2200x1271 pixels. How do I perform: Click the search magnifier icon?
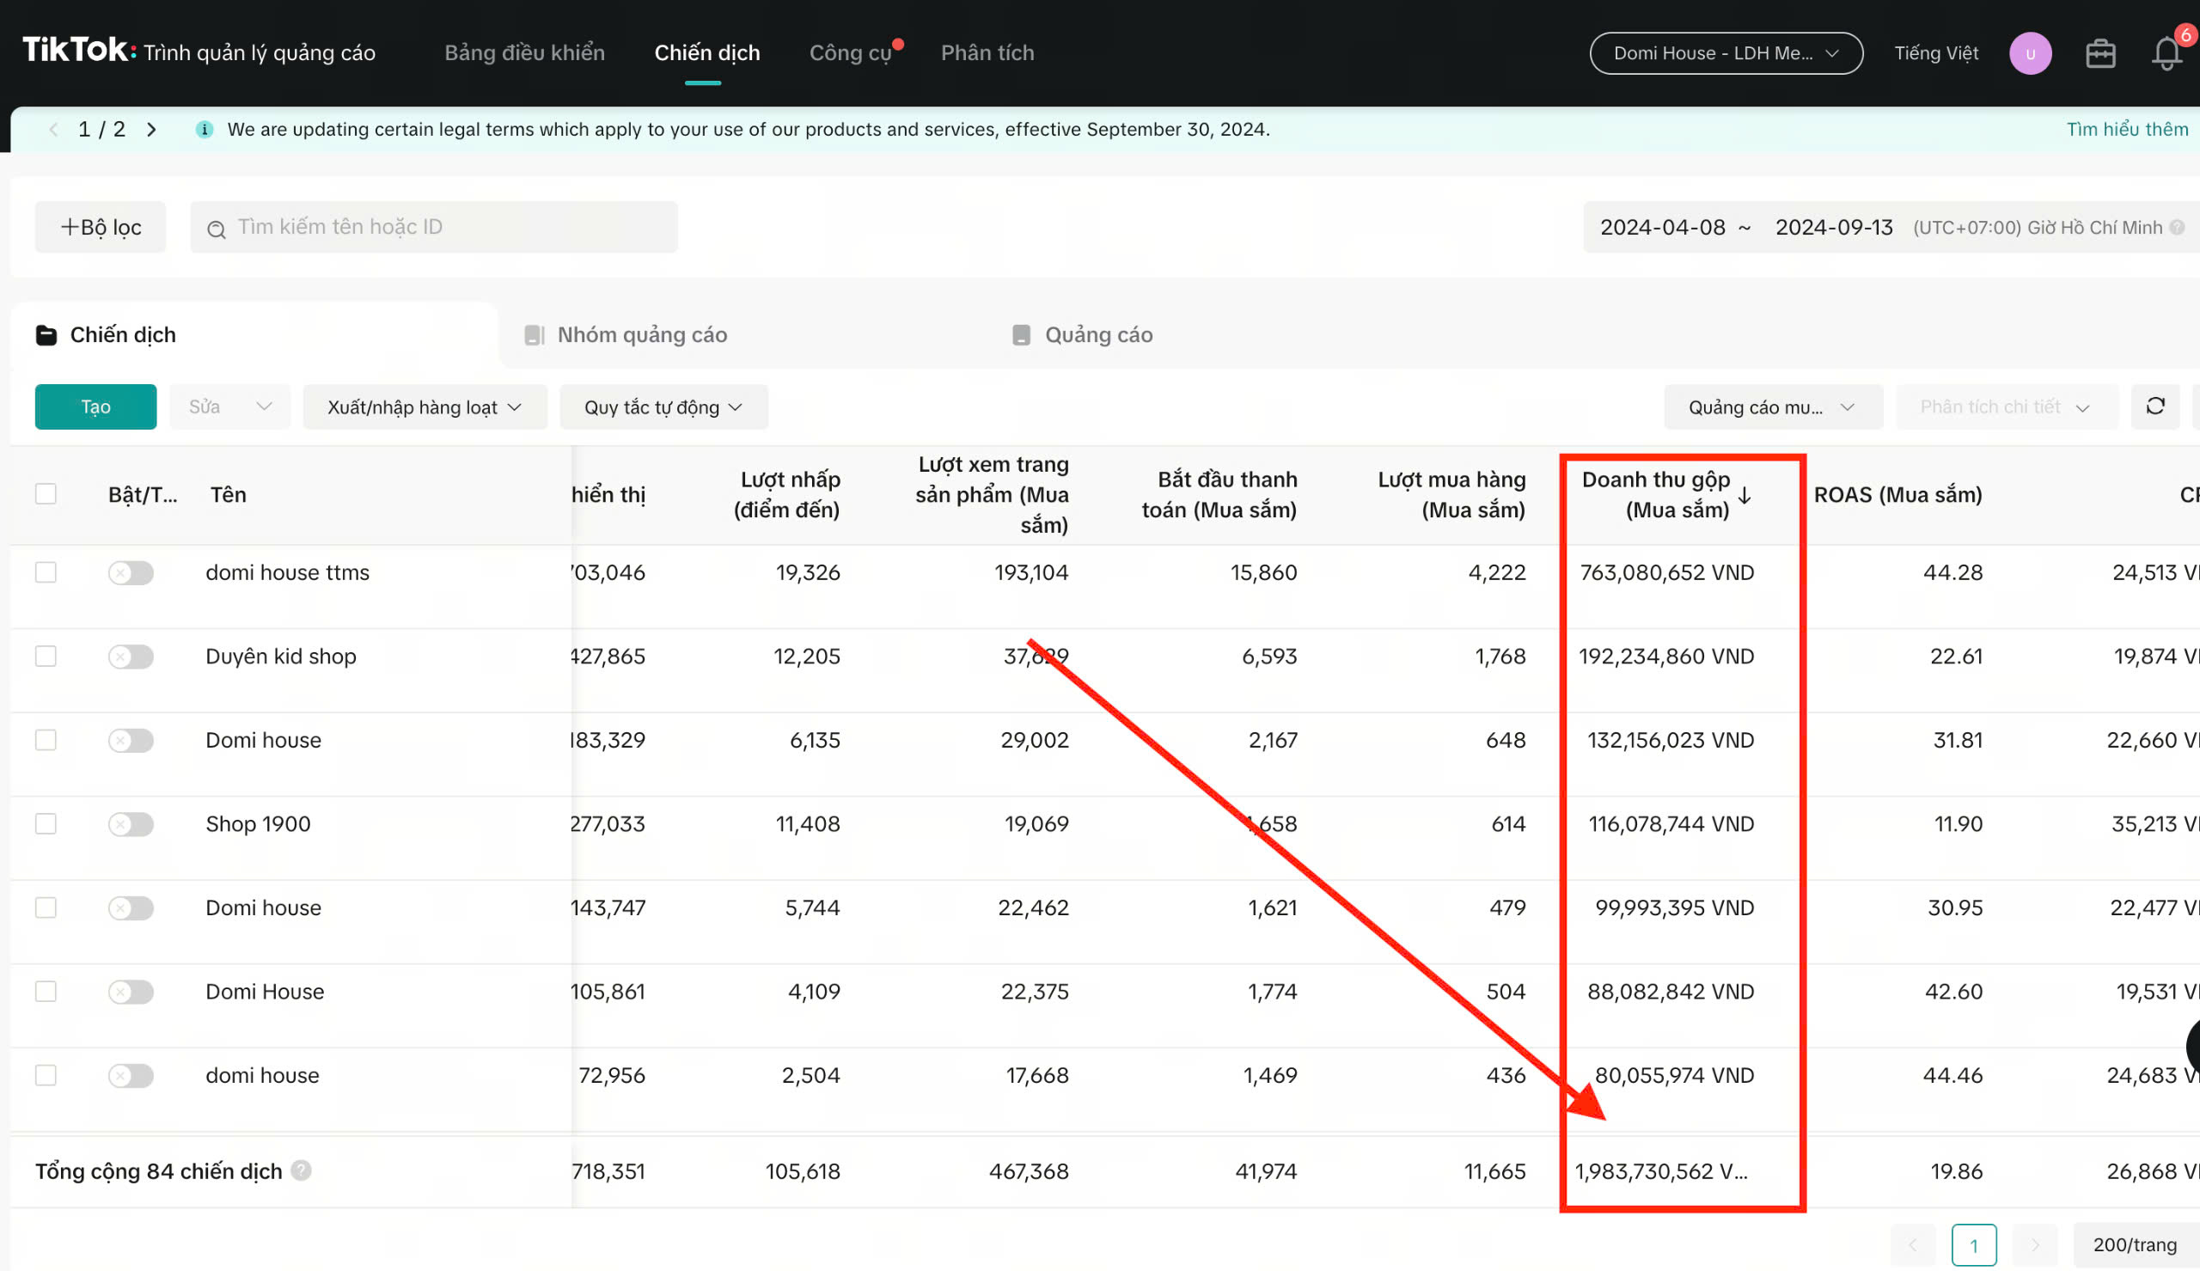coord(216,228)
